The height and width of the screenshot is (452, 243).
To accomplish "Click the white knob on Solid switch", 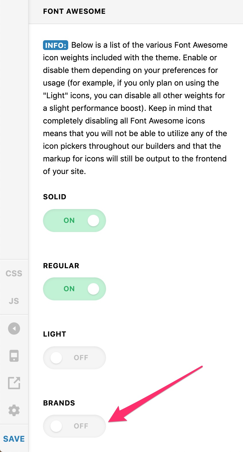I will (x=93, y=221).
